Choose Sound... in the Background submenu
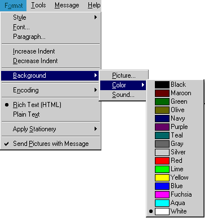Viewport: 205px width, 218px height. (x=123, y=95)
